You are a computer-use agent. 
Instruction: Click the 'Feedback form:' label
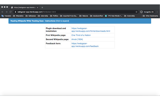tap(53, 43)
